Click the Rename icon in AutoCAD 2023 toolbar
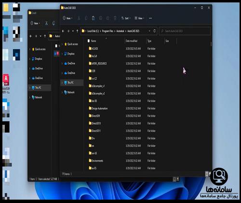 point(101,18)
